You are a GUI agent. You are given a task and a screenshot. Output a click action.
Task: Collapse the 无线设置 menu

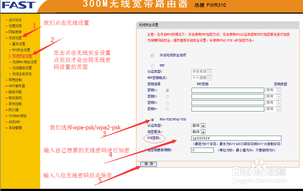point(15,38)
